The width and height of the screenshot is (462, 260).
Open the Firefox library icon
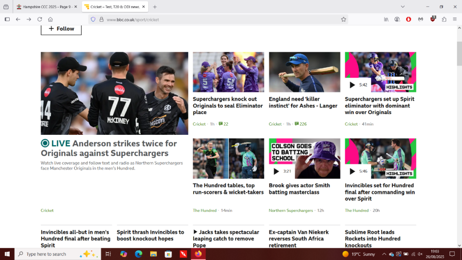[x=386, y=19]
